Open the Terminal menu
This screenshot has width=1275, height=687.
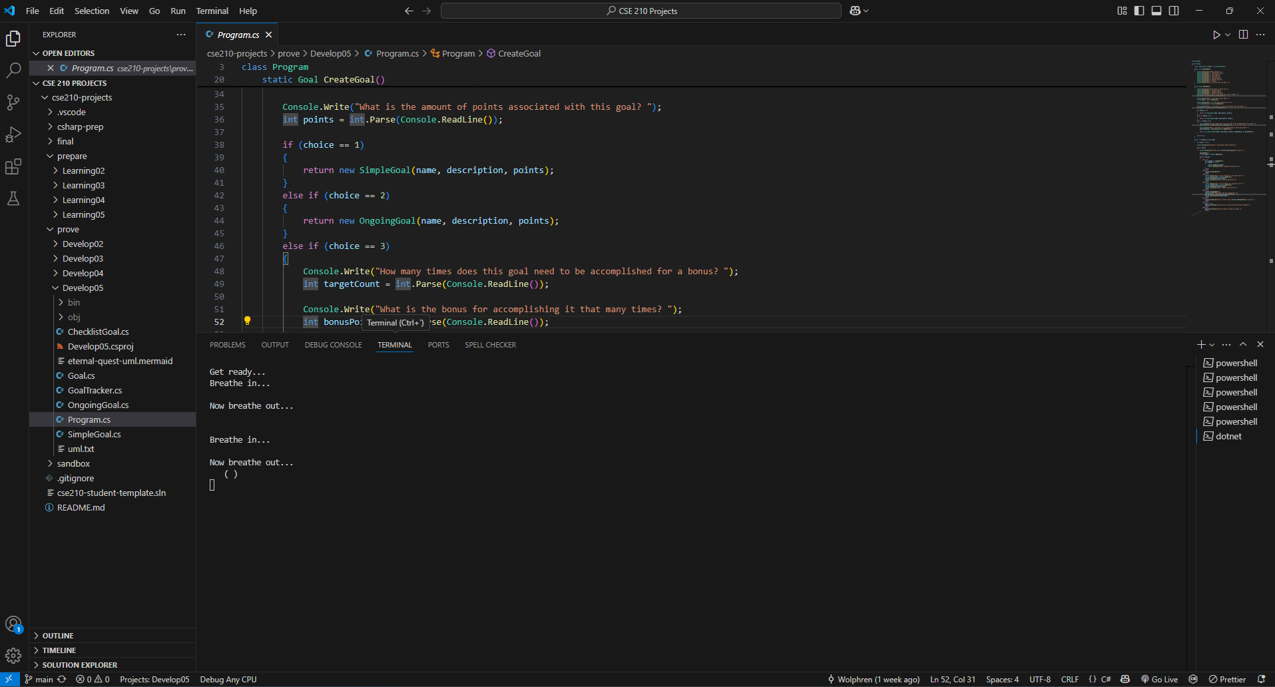coord(212,11)
